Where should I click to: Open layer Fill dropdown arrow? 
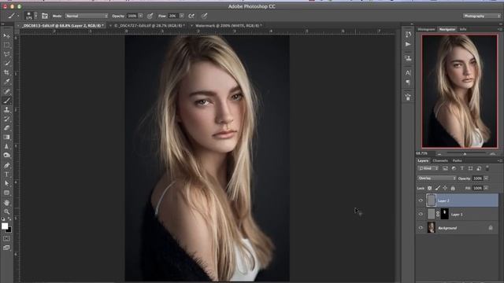point(486,188)
